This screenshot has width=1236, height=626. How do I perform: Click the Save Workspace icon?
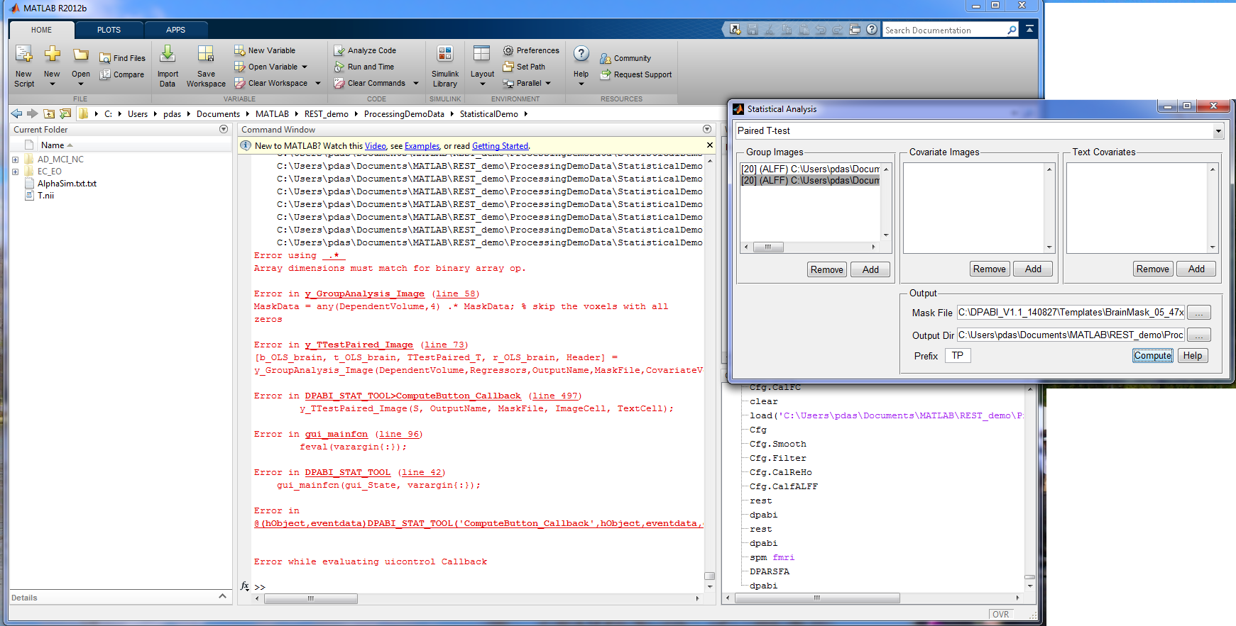click(x=206, y=54)
